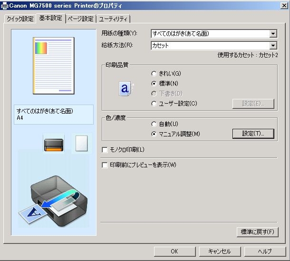Close the printer properties dialog

tap(284, 6)
